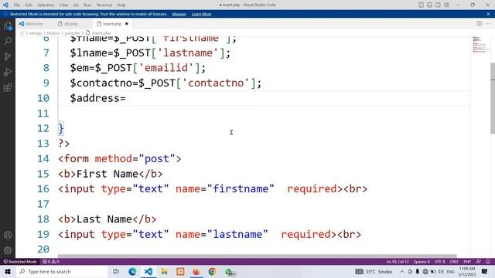
Task: Open the Run menu
Action: coord(87,5)
